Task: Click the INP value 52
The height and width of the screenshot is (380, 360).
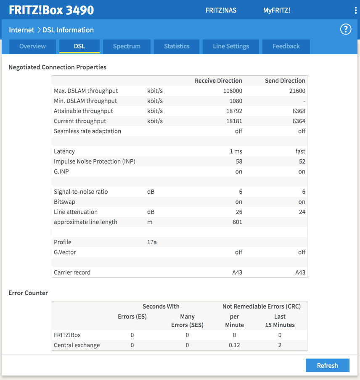Action: [x=302, y=161]
